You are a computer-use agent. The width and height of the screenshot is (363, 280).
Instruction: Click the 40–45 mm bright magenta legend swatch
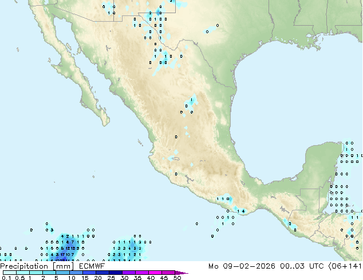(x=155, y=273)
